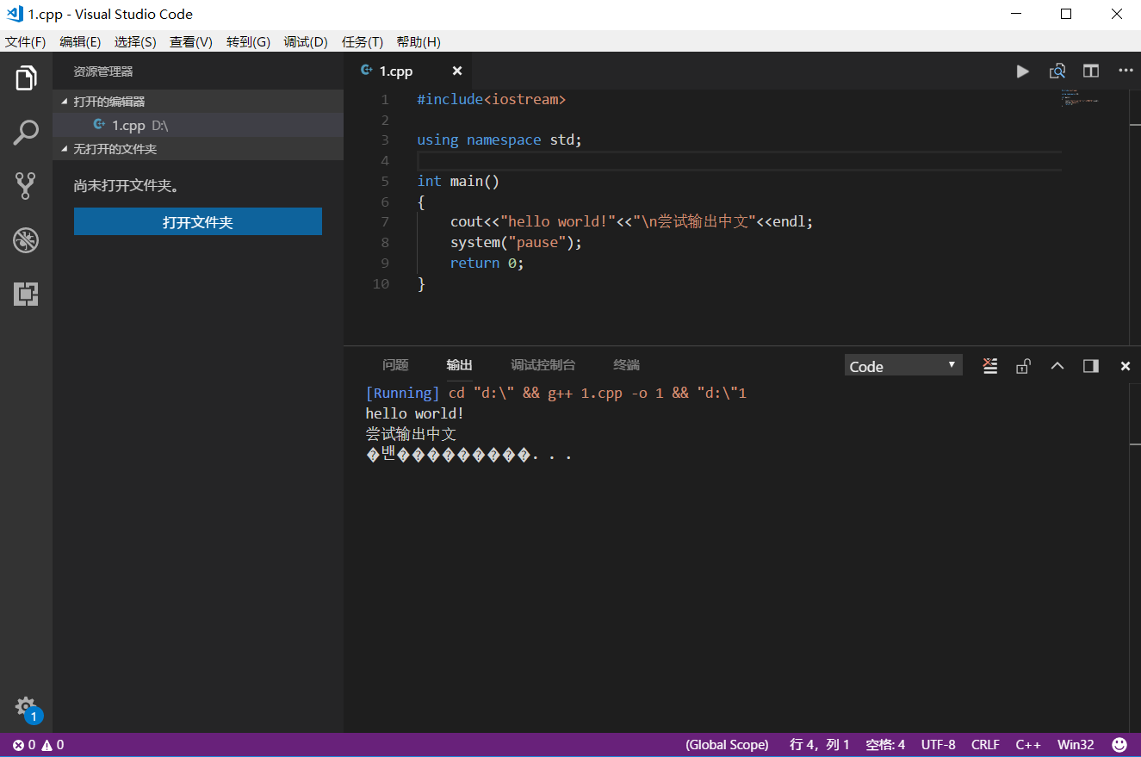Switch to the 终端 tab
1141x757 pixels.
point(626,364)
